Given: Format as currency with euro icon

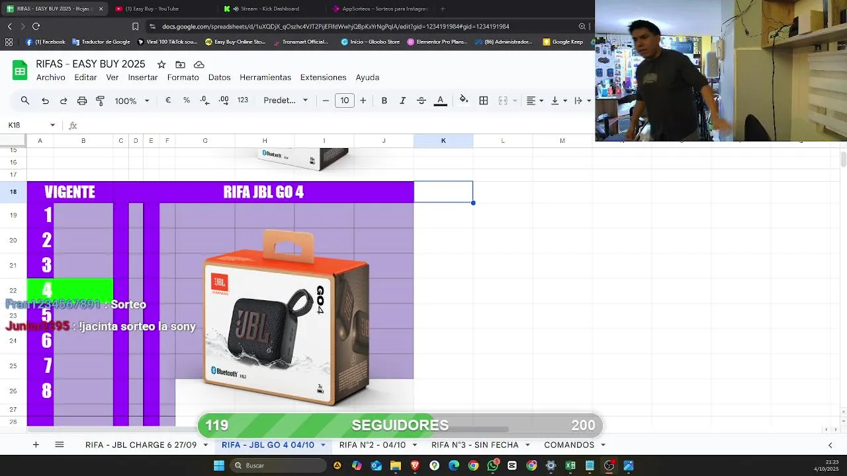Looking at the screenshot, I should (x=168, y=100).
